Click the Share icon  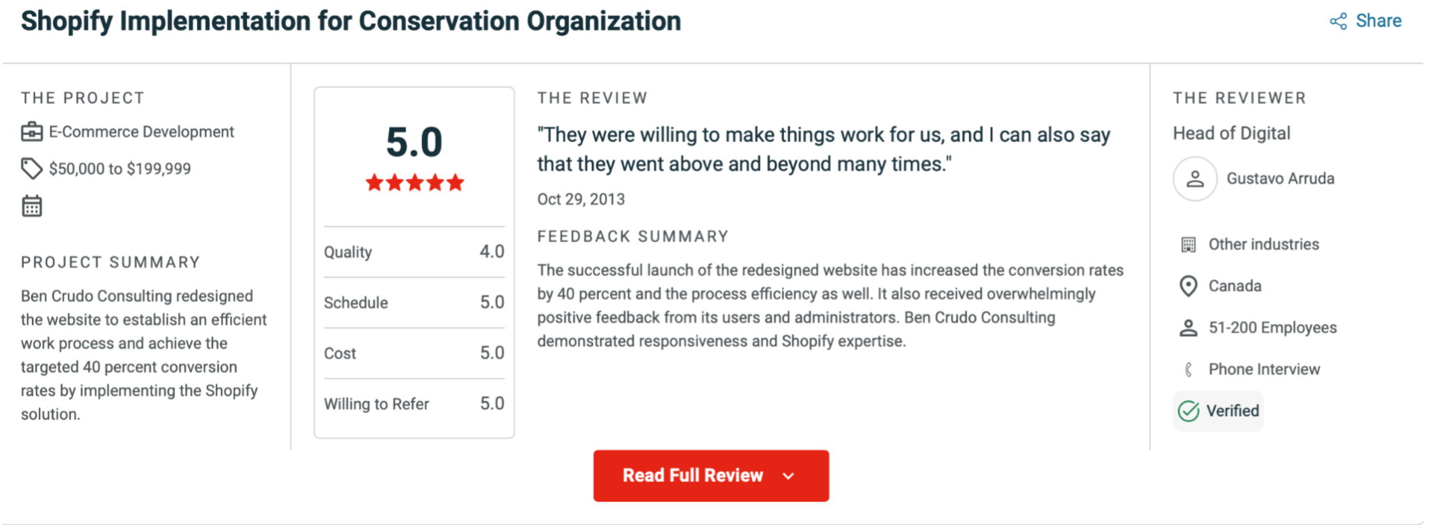[1338, 22]
